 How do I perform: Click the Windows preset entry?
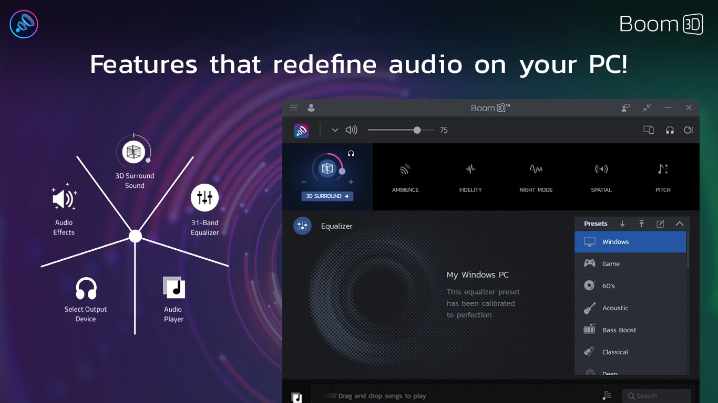[630, 242]
